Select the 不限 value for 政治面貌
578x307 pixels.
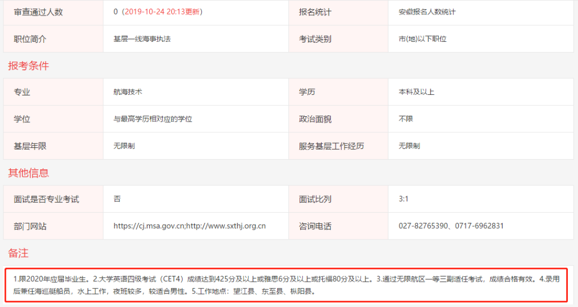tap(406, 119)
